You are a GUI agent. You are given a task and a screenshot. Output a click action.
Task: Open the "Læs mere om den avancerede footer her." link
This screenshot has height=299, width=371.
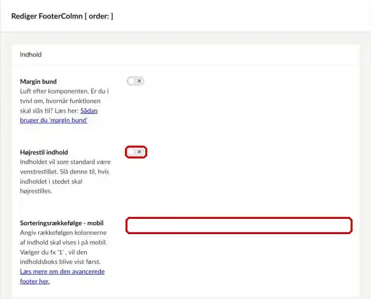pos(62,276)
